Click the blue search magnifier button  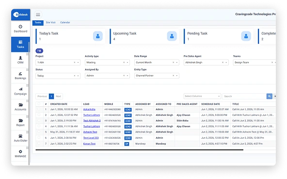270,96
